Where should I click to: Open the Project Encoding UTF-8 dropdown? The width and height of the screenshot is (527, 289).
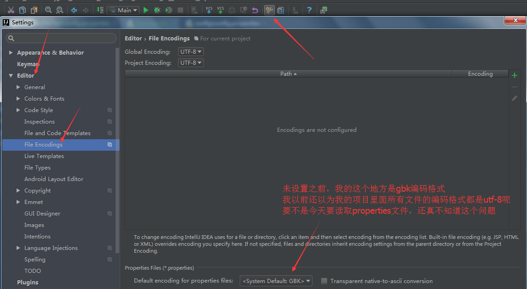[191, 63]
